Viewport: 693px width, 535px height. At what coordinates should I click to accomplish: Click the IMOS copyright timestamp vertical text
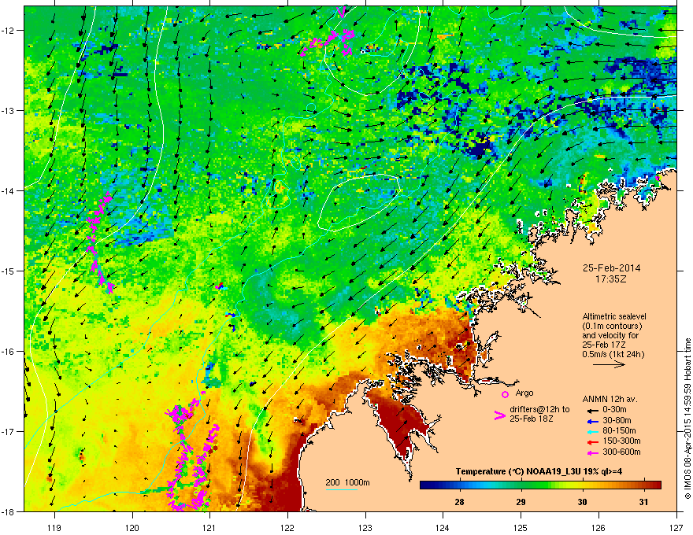click(687, 419)
